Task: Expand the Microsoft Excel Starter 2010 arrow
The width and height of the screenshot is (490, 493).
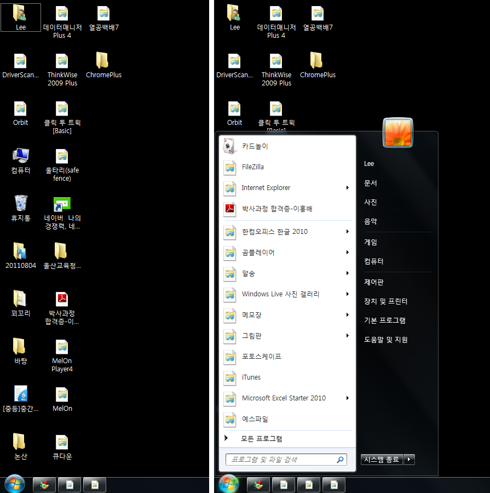Action: [x=347, y=398]
